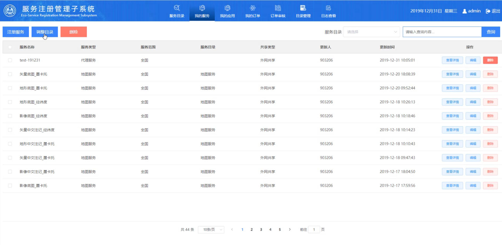Edit the test-191231 service
Image resolution: width=502 pixels, height=245 pixels.
pyautogui.click(x=473, y=60)
